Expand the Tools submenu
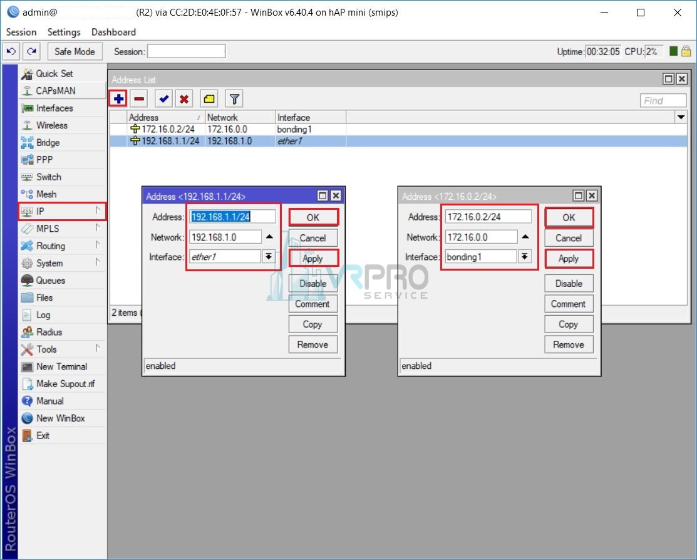The height and width of the screenshot is (560, 697). click(x=62, y=349)
